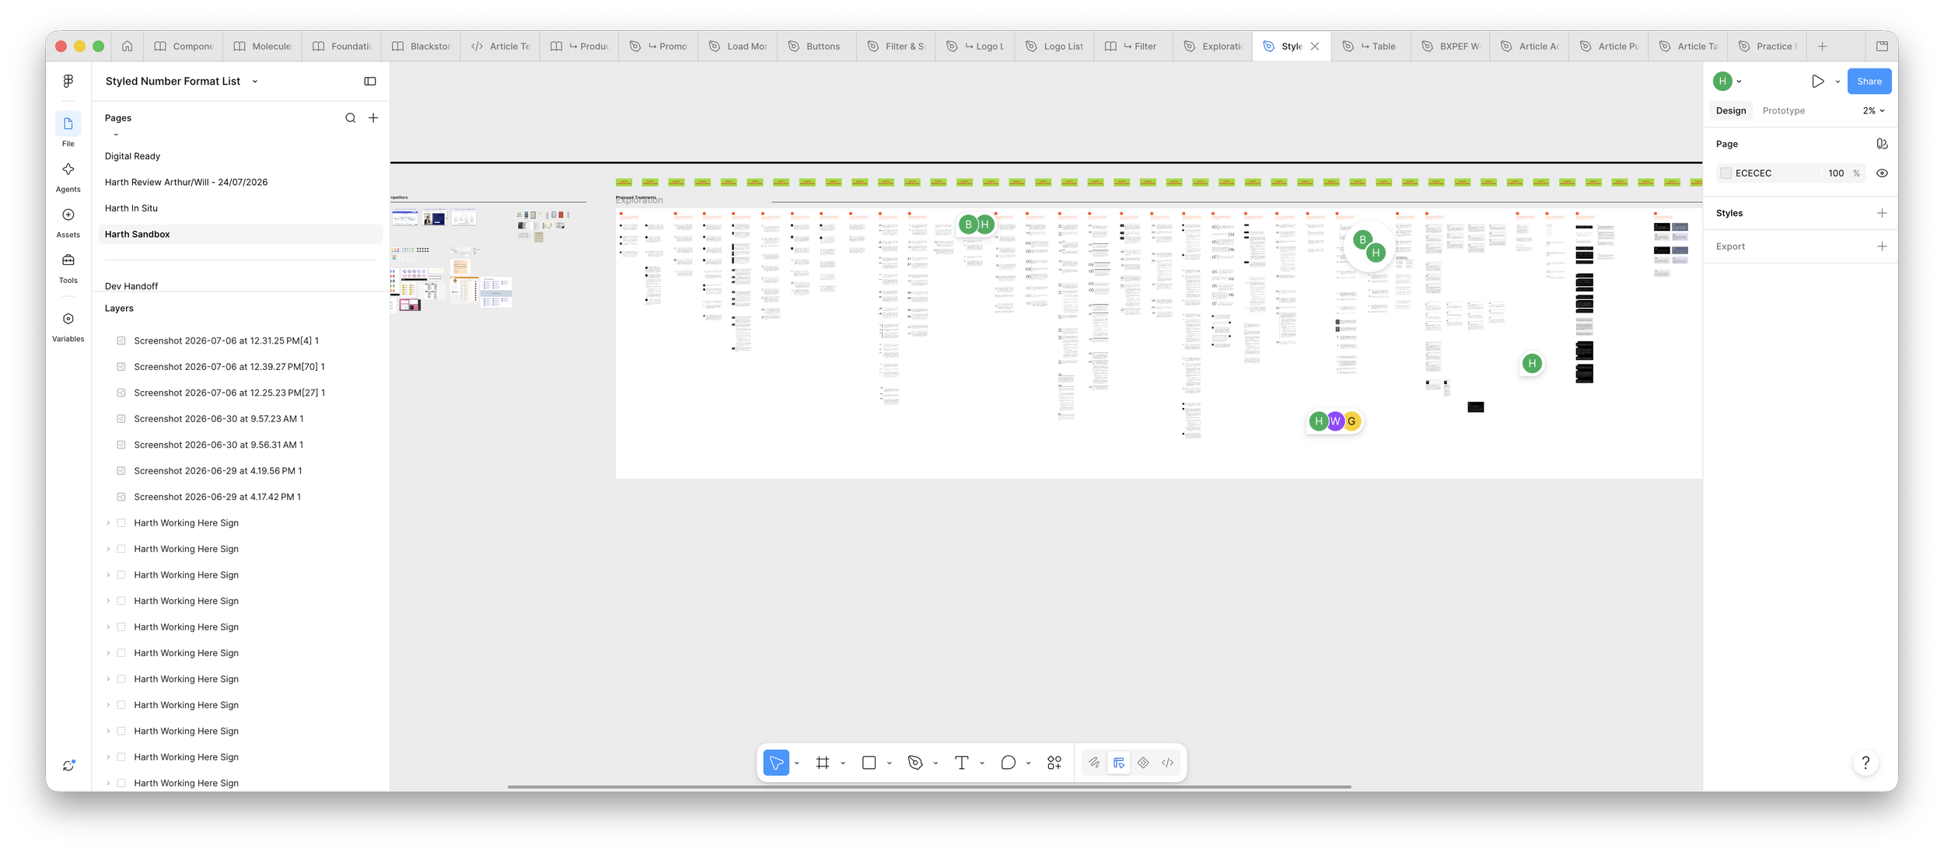
Task: Open the zoom level 2% dropdown
Action: pos(1873,110)
